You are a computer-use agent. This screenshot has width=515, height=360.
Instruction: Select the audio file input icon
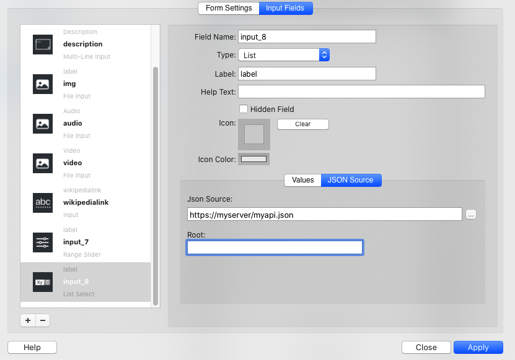(43, 124)
